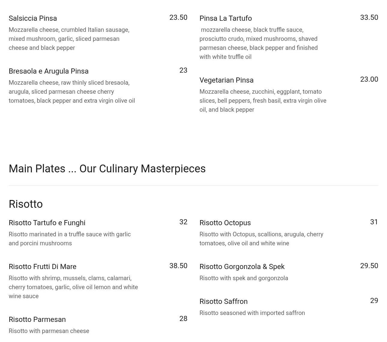The width and height of the screenshot is (387, 342).
Task: Click the Pinsa La Tartufo ingredients description
Action: click(259, 43)
